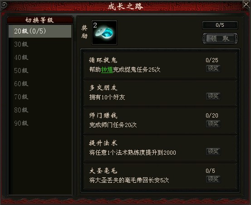Select the 20级 (0/5) level entry
Viewport: 251px width, 205px height.
coord(40,31)
